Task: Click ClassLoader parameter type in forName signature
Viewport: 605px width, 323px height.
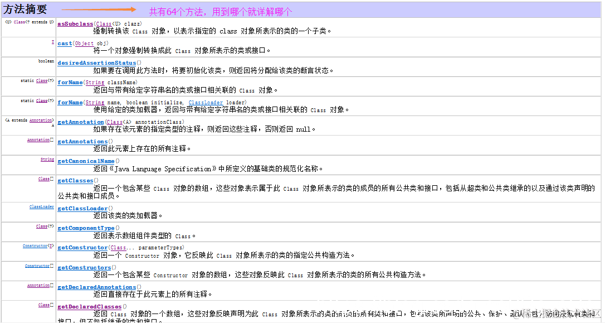Action: [x=206, y=103]
